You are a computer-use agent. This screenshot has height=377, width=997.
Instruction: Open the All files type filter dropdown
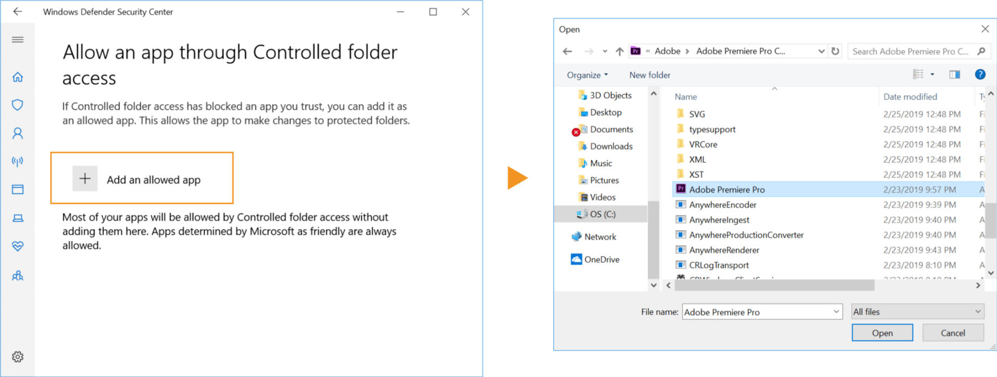(918, 312)
